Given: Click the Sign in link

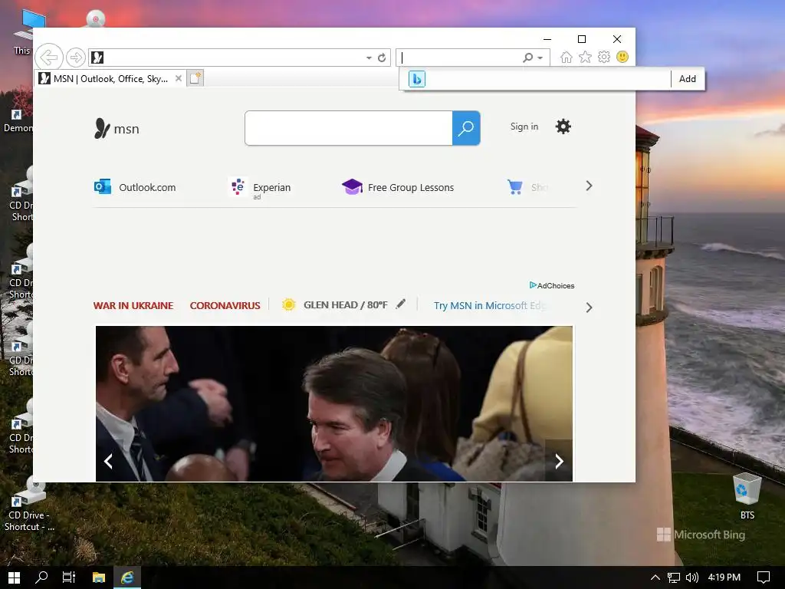Looking at the screenshot, I should [x=524, y=127].
